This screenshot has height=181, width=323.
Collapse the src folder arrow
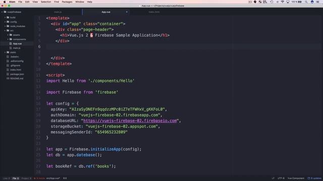(5, 31)
